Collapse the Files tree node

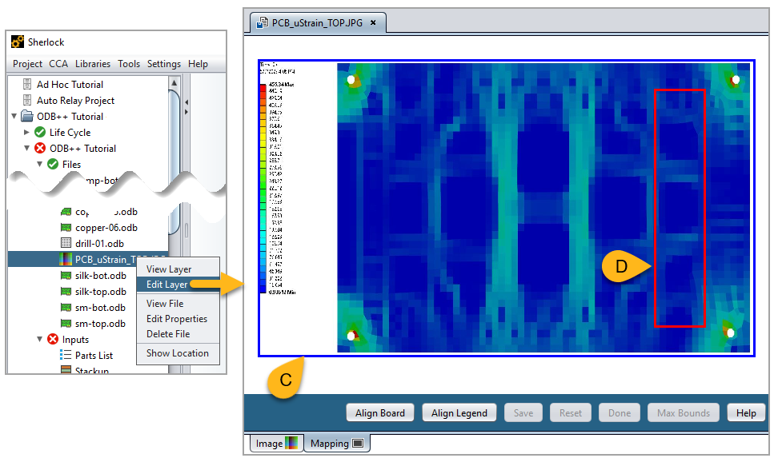[x=39, y=164]
